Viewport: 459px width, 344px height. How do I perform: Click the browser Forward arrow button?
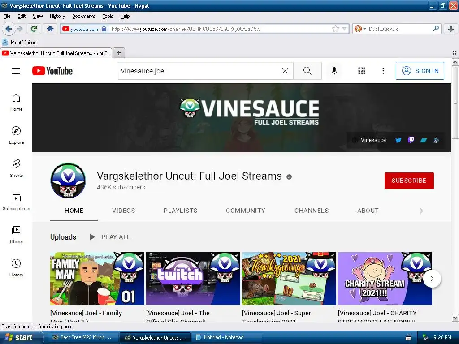pos(20,29)
